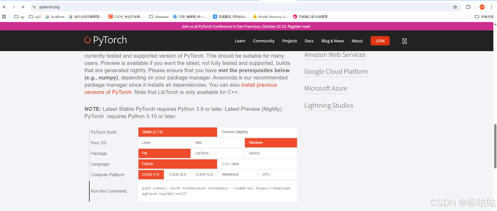Open Google Cloud Platform link
This screenshot has height=211, width=497.
pos(336,72)
